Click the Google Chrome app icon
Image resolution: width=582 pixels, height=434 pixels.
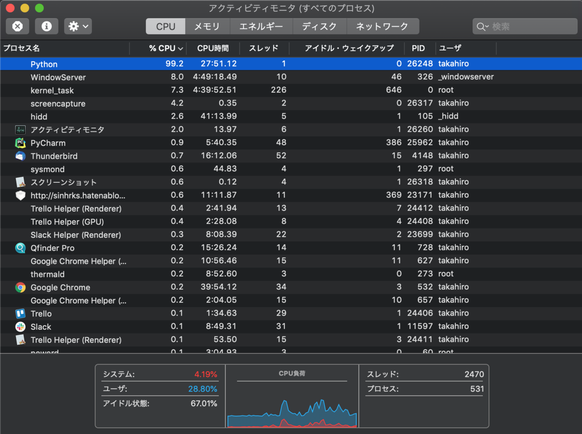point(20,287)
